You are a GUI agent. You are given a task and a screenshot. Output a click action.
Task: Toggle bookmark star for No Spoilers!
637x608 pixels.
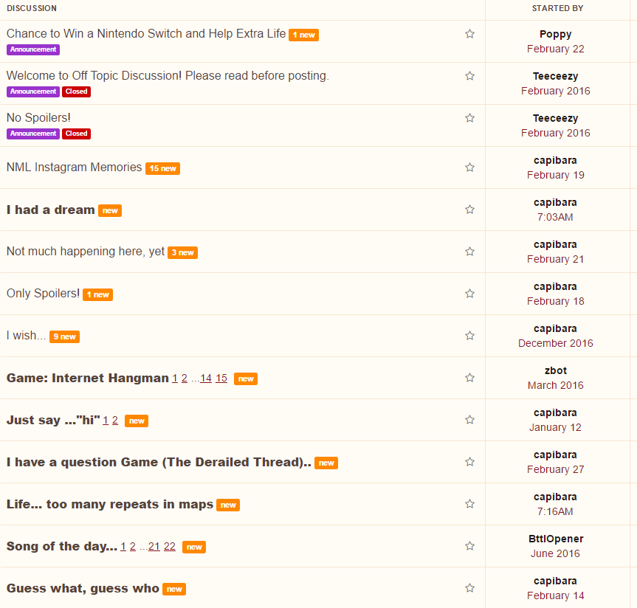point(469,118)
